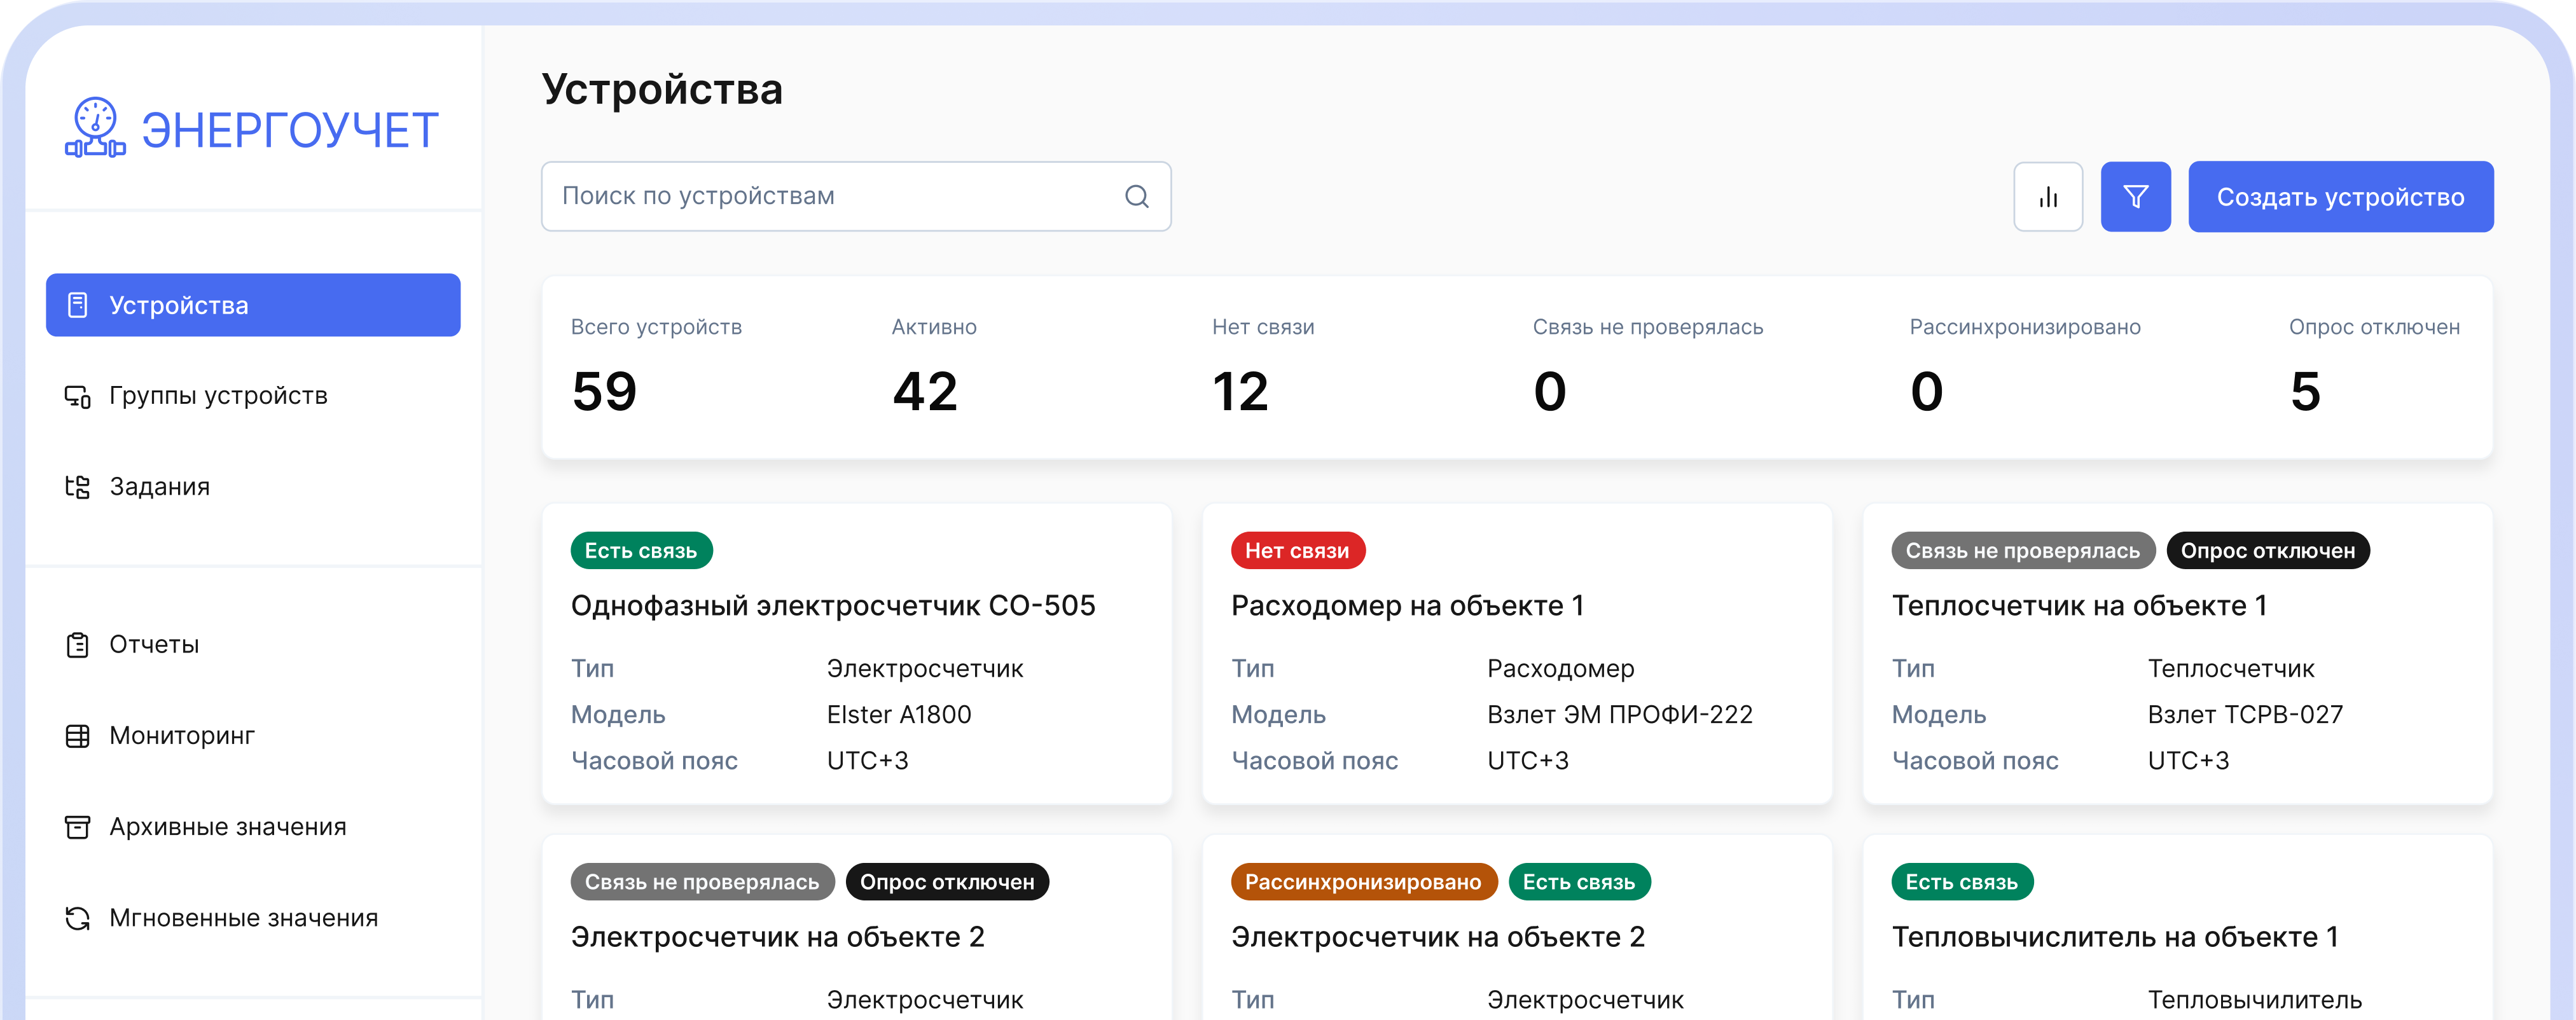2576x1020 pixels.
Task: Go to Группы устройств section
Action: coord(217,396)
